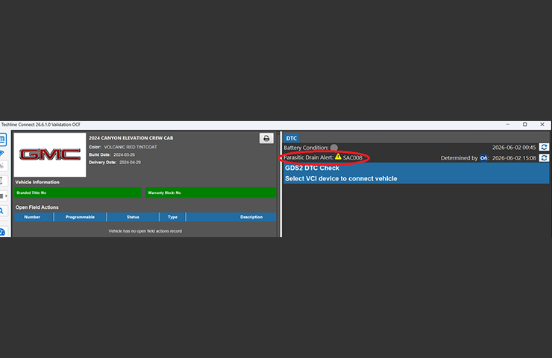This screenshot has height=358, width=552.
Task: Close the Techline Connect window
Action: pos(542,125)
